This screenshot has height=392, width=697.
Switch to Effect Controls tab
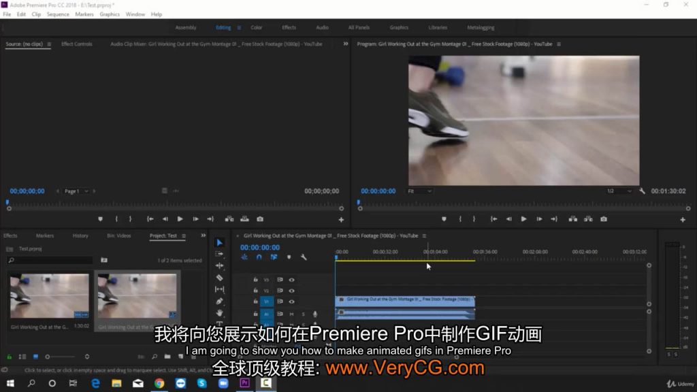click(77, 44)
